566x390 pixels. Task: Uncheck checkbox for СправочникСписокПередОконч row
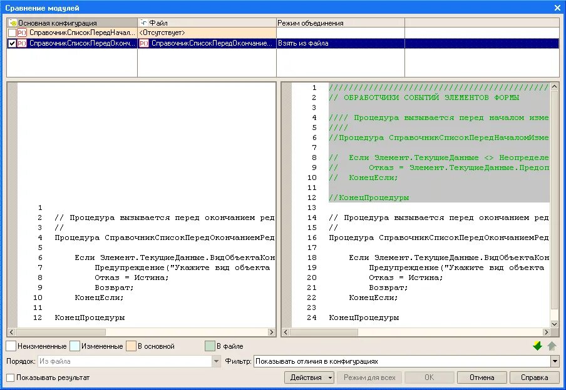click(x=12, y=43)
